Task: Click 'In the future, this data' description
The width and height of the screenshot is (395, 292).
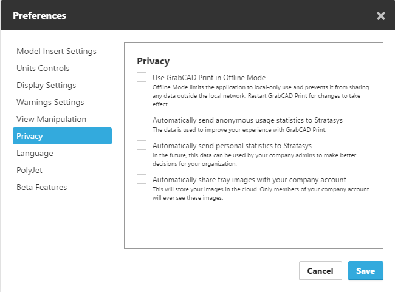Action: (x=254, y=159)
